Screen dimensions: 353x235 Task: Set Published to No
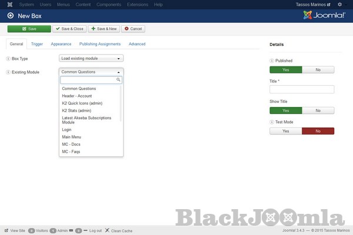tap(318, 69)
